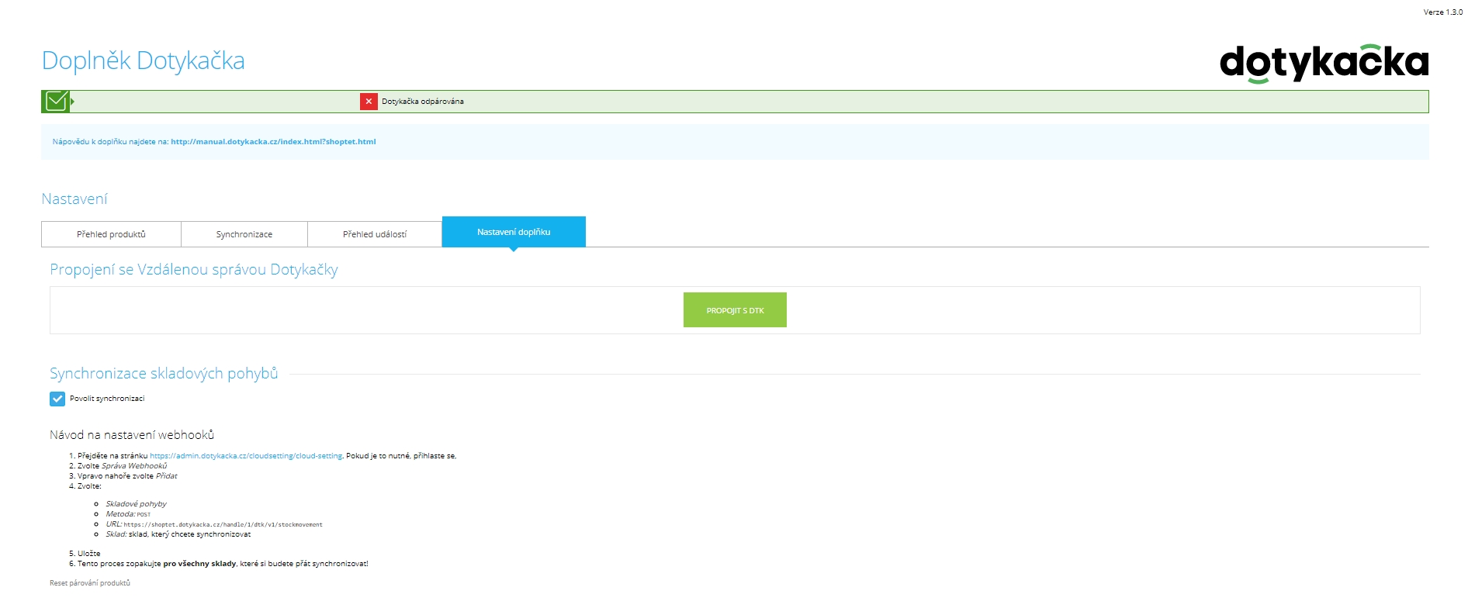The image size is (1468, 615).
Task: Click the Dotykačka logo
Action: coord(1324,64)
